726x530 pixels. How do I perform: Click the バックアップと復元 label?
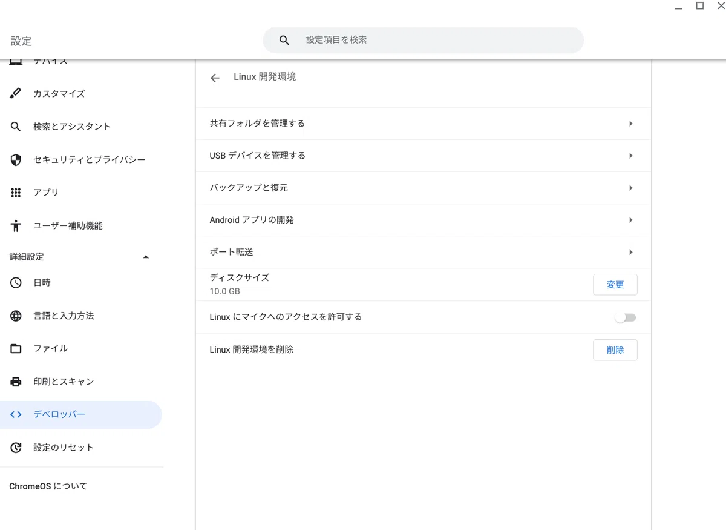(x=249, y=188)
